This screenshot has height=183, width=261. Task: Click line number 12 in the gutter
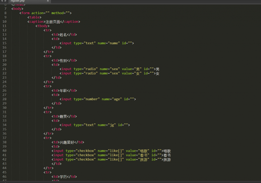pyautogui.click(x=4, y=30)
